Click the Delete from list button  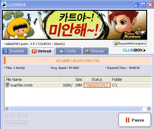(x=17, y=123)
